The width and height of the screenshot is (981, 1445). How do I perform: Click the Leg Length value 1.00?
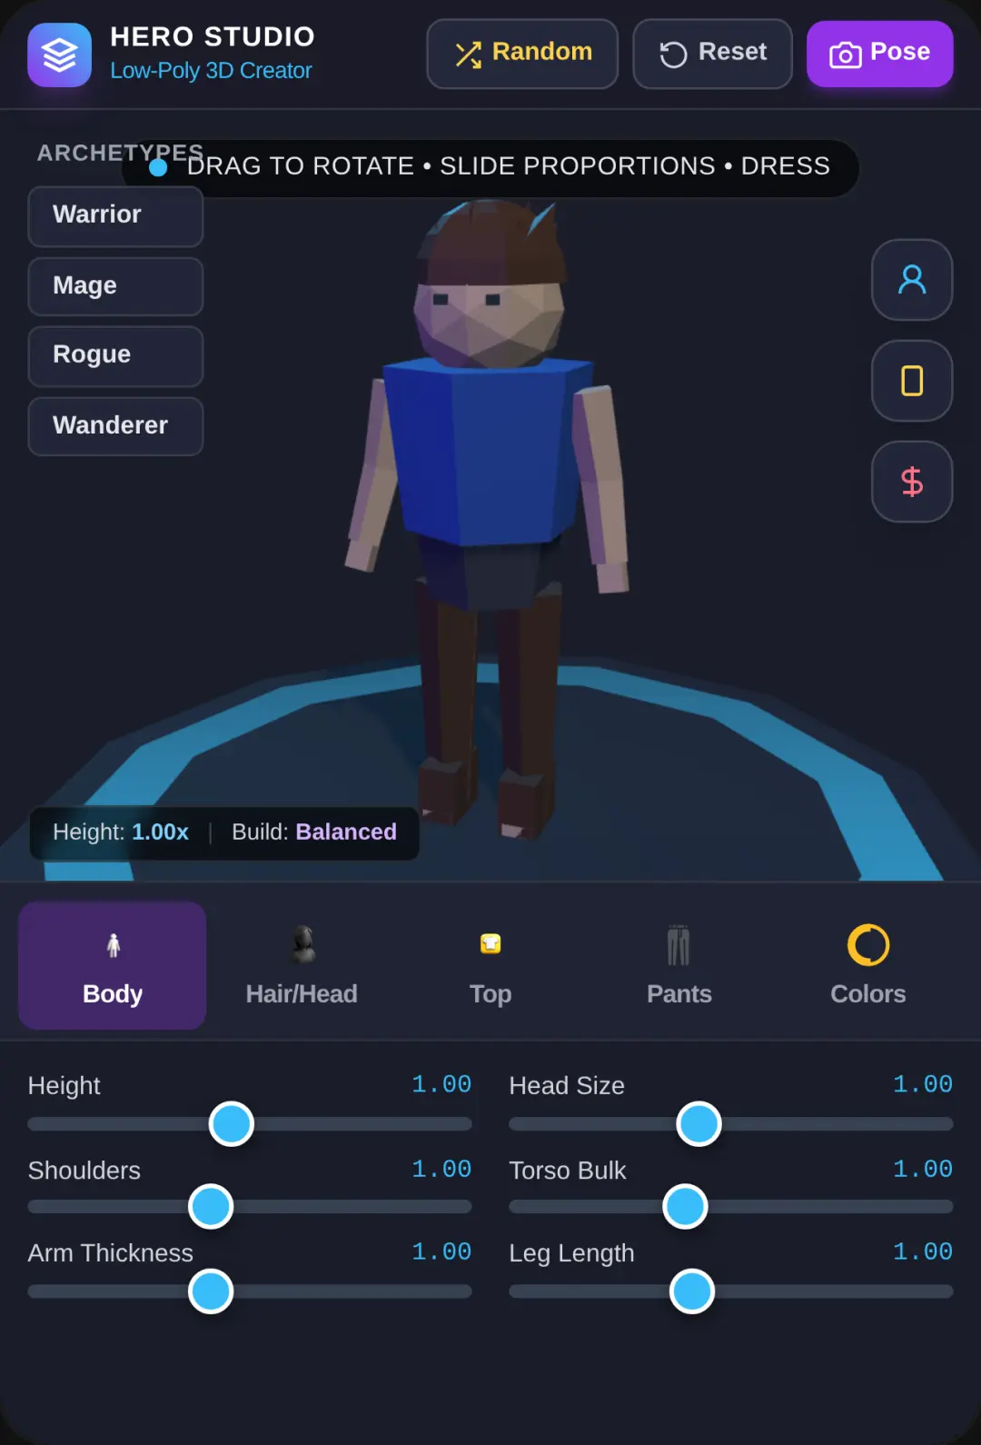click(x=923, y=1251)
